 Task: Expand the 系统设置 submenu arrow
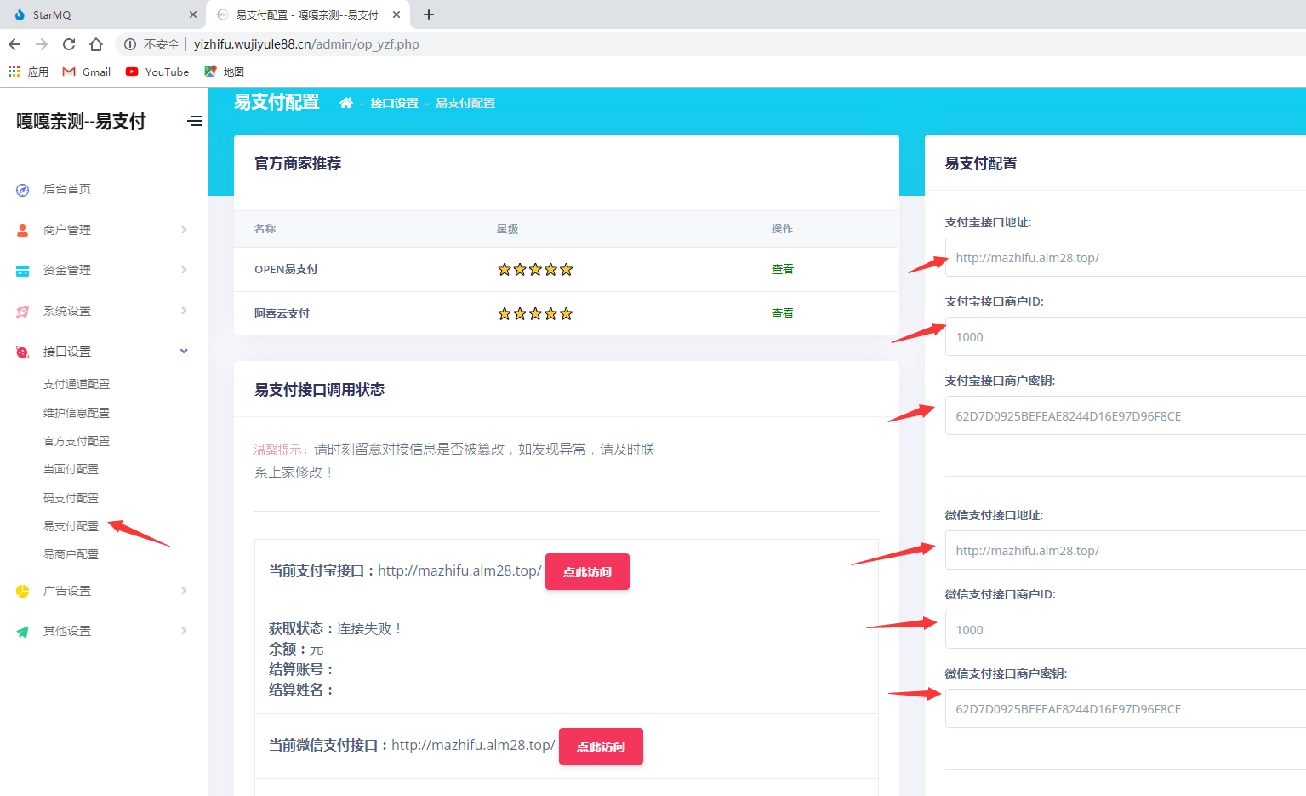(x=184, y=311)
